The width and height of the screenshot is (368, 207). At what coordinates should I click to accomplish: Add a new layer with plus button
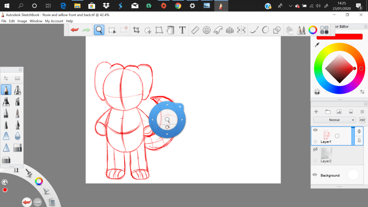tap(316, 112)
